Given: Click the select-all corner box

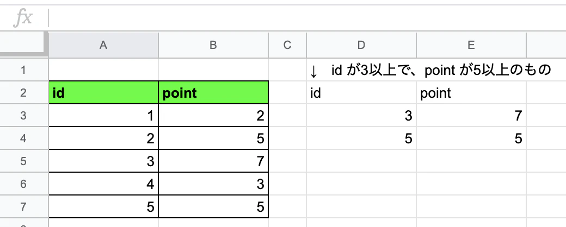Looking at the screenshot, I should coord(24,45).
